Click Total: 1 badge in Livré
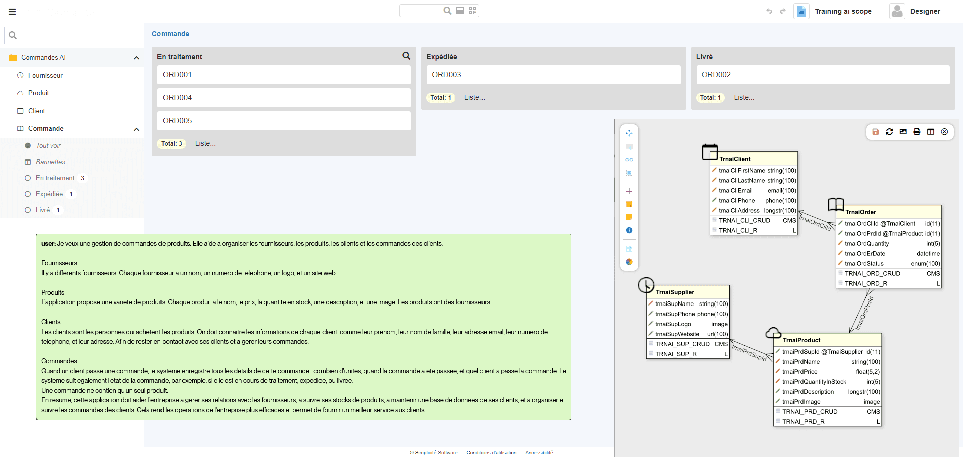This screenshot has height=457, width=963. point(710,98)
